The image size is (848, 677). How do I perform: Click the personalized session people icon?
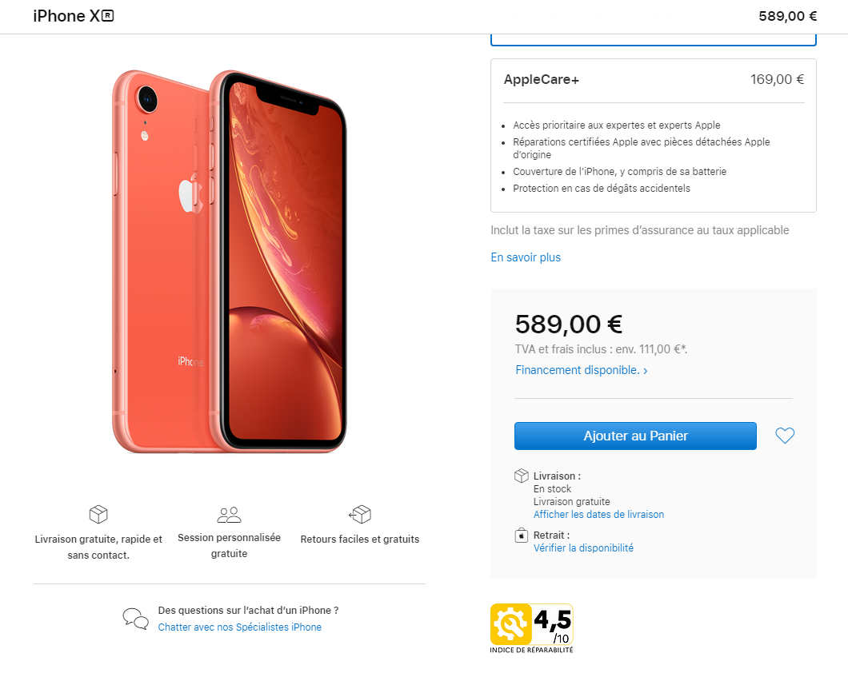230,515
